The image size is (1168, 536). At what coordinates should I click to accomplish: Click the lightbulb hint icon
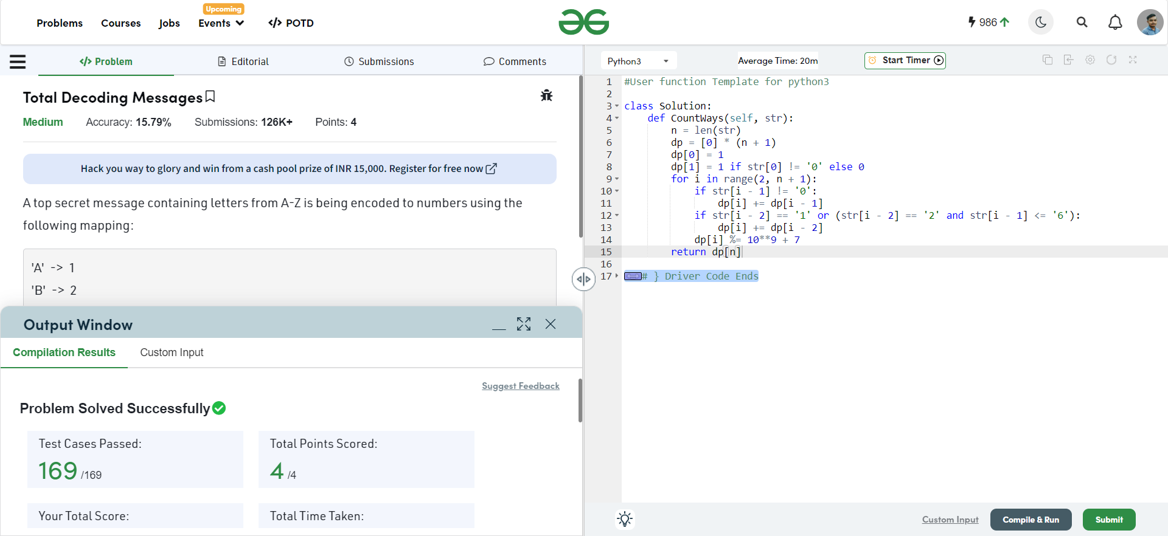click(x=625, y=519)
